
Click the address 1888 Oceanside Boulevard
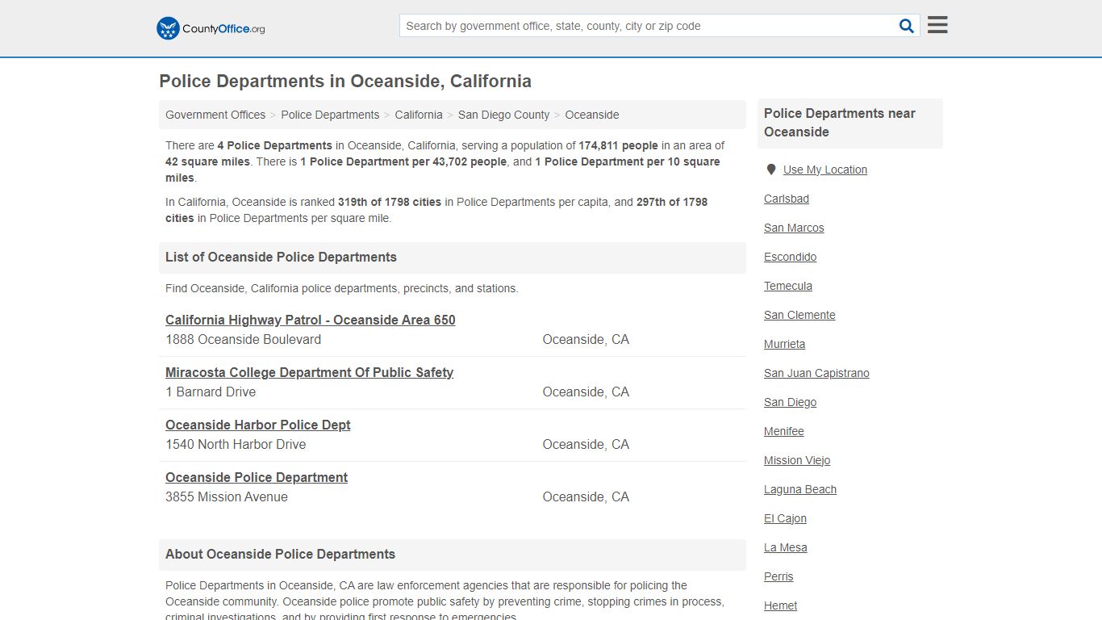pos(244,339)
